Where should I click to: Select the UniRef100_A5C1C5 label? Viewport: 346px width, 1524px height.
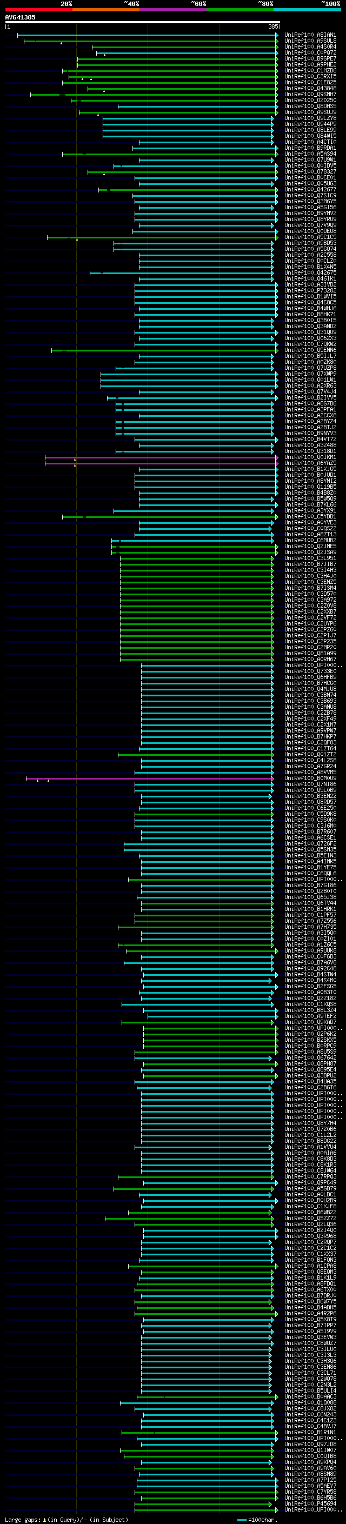pyautogui.click(x=310, y=237)
